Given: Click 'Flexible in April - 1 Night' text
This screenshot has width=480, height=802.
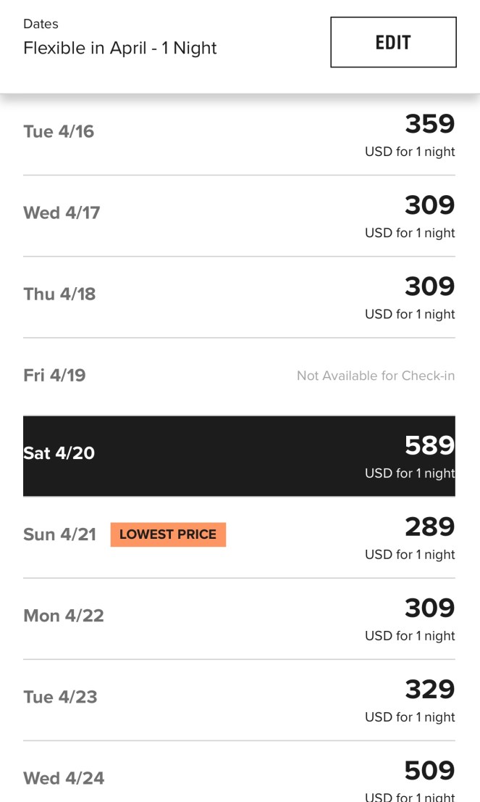Looking at the screenshot, I should coord(120,49).
